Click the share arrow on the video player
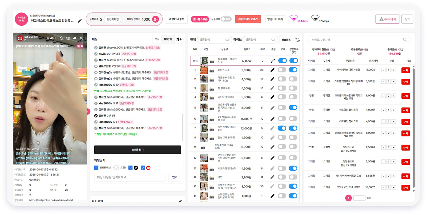This screenshot has height=215, width=427. pos(75,38)
